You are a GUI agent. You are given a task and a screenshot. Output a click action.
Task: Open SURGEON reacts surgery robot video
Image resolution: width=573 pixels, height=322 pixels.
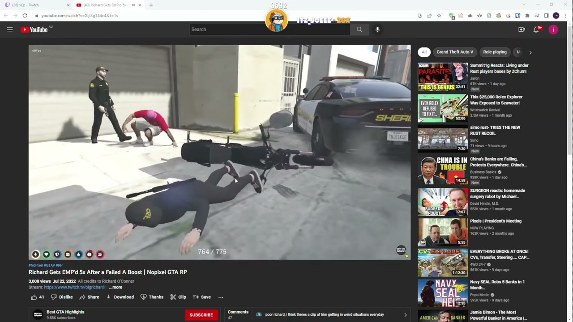tap(497, 193)
